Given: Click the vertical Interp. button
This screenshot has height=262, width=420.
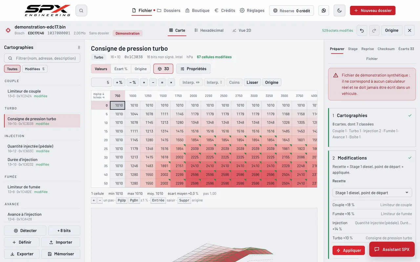Looking at the screenshot, I should tap(215, 83).
